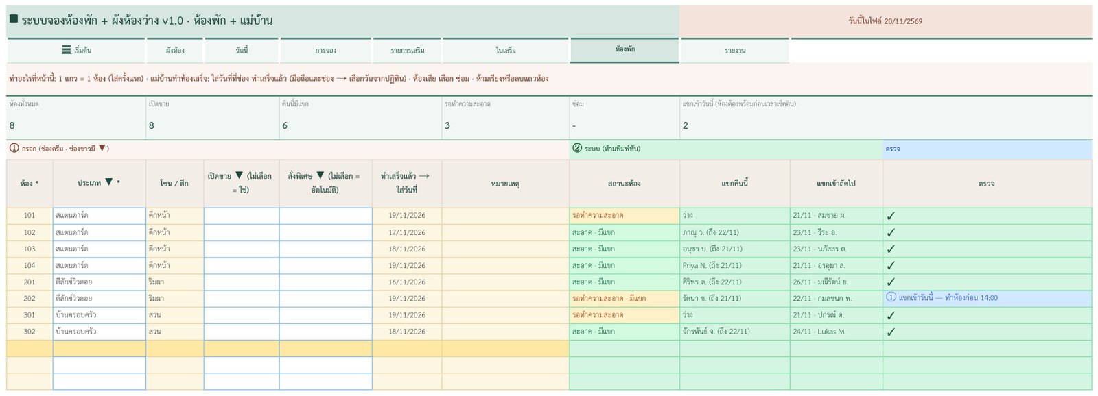This screenshot has height=396, width=1098.
Task: Select the ห้องพัก tab
Action: [624, 50]
